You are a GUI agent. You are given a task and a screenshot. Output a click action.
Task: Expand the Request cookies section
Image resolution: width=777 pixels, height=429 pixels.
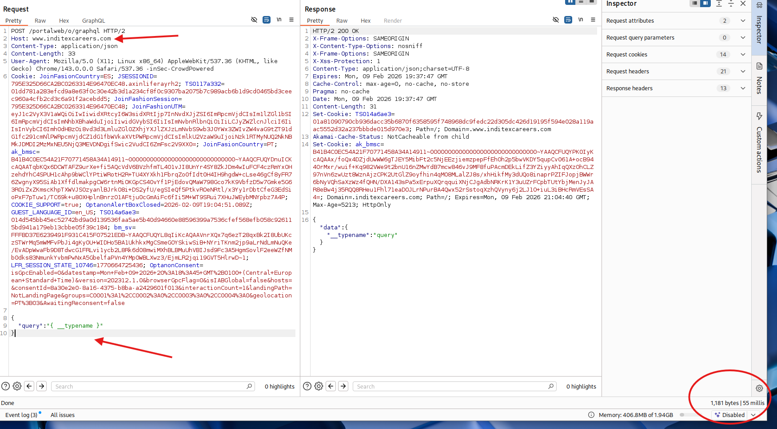(743, 55)
